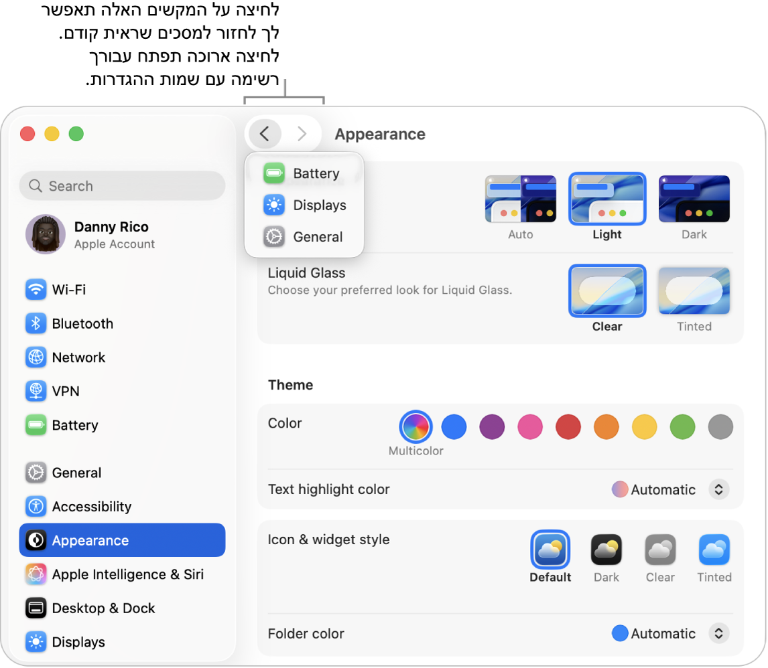Click the VPN sidebar icon
Image resolution: width=768 pixels, height=668 pixels.
coord(36,391)
